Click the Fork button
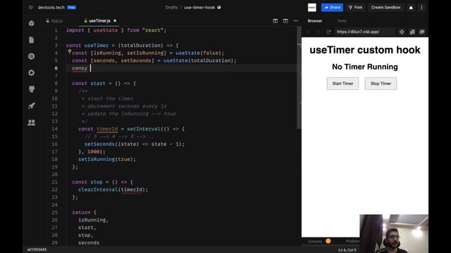 coord(355,8)
